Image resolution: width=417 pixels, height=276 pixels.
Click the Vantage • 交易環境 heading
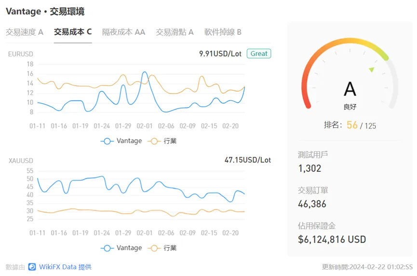[x=45, y=12]
